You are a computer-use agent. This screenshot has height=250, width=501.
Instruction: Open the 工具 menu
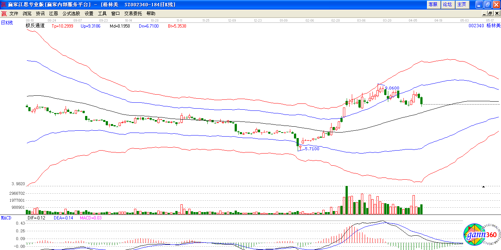(102, 14)
